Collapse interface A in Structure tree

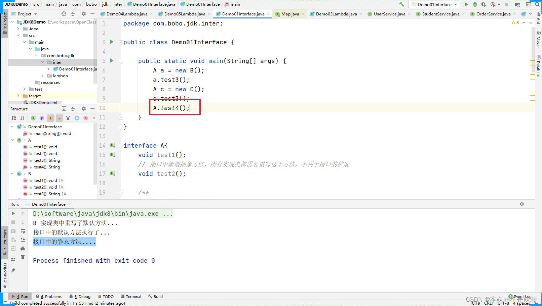pyautogui.click(x=12, y=140)
